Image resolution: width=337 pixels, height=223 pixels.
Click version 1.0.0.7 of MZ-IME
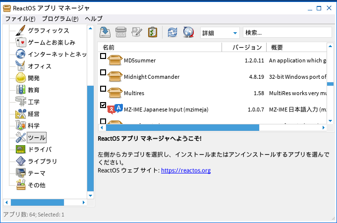256,110
